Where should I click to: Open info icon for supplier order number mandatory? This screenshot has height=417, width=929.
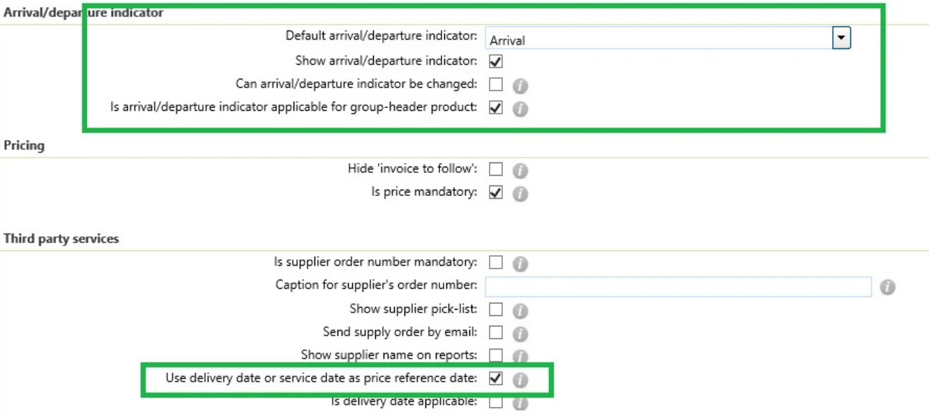click(x=520, y=264)
